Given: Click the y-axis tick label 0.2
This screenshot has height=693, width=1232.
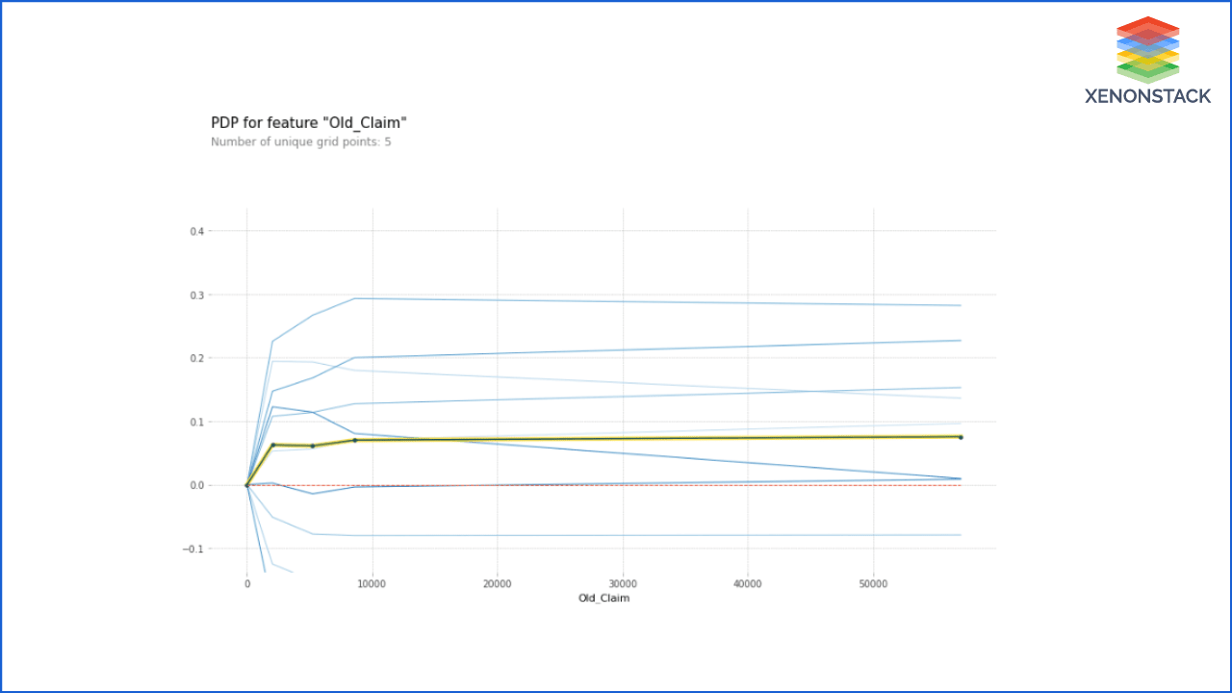Looking at the screenshot, I should click(x=197, y=358).
